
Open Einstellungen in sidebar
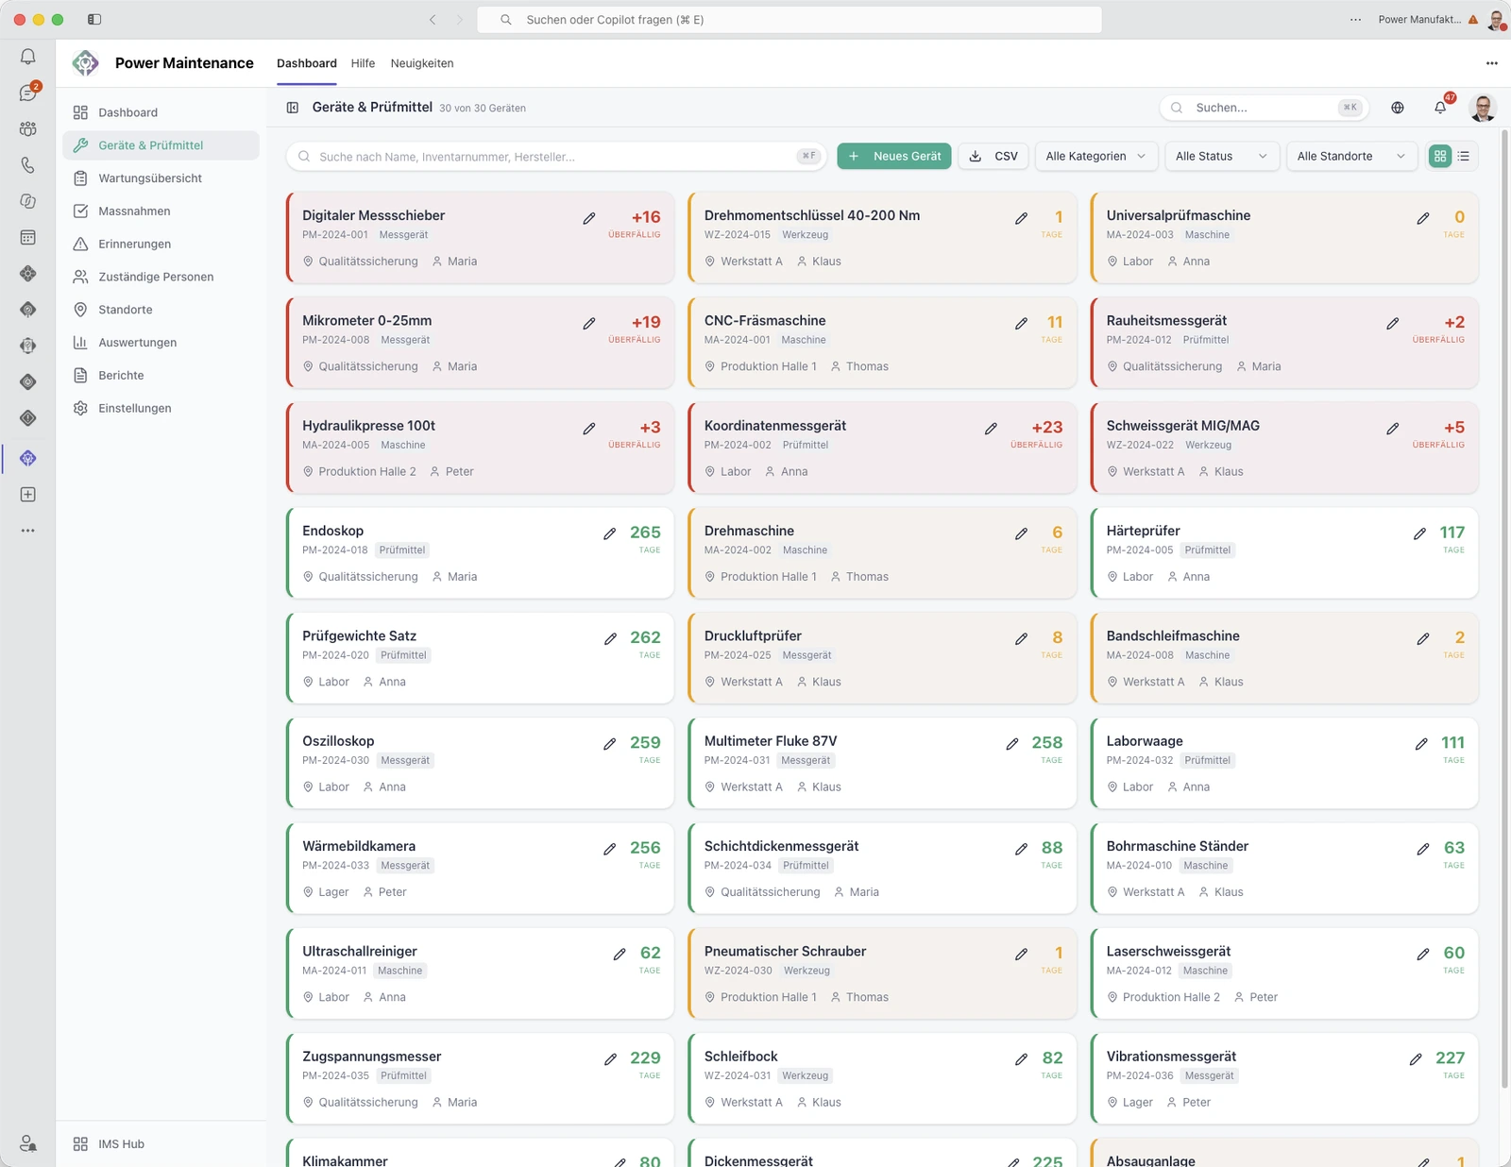pyautogui.click(x=161, y=408)
